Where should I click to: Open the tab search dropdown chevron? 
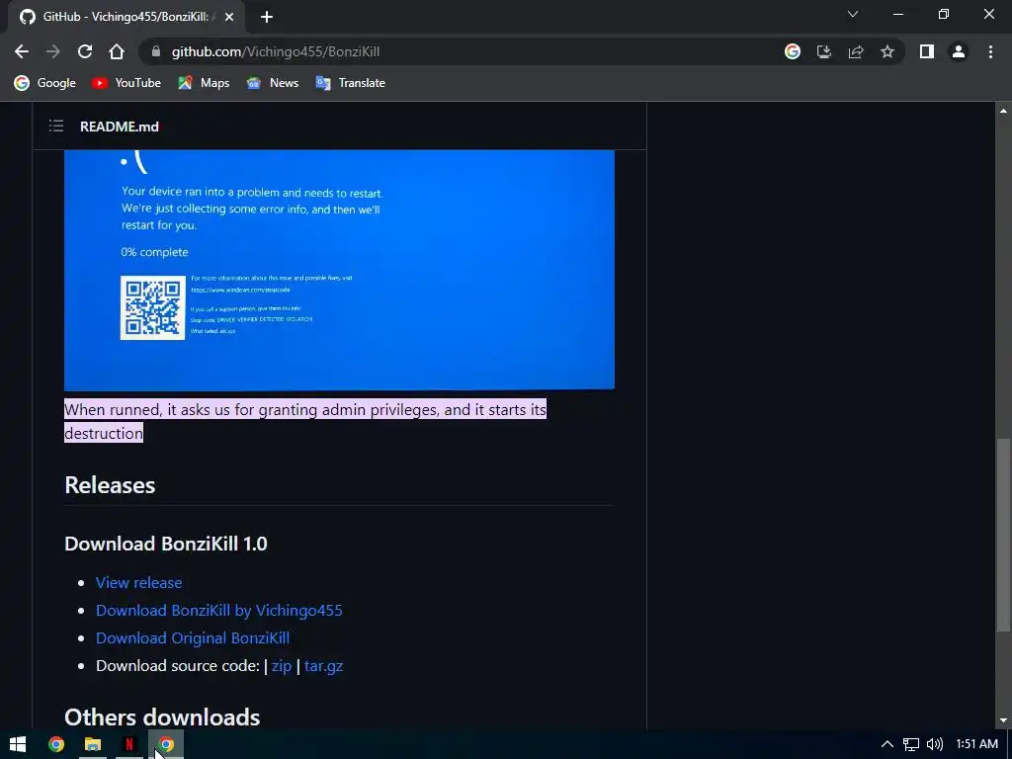click(853, 14)
